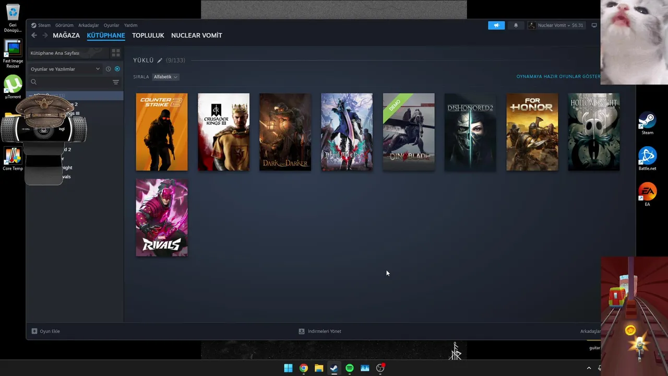Image resolution: width=668 pixels, height=376 pixels.
Task: Select KÜTÜPHANE tab
Action: 106,36
